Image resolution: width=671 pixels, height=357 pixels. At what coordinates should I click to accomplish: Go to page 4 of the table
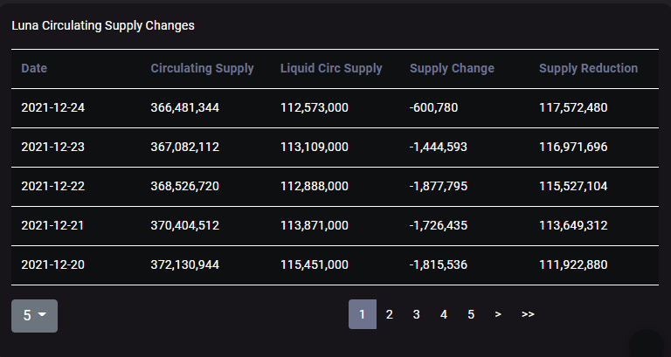(444, 314)
